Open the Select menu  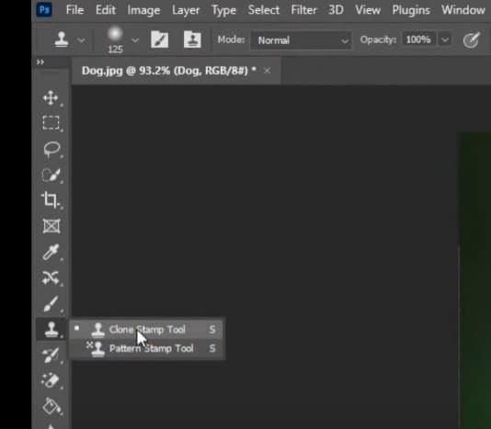pos(264,10)
